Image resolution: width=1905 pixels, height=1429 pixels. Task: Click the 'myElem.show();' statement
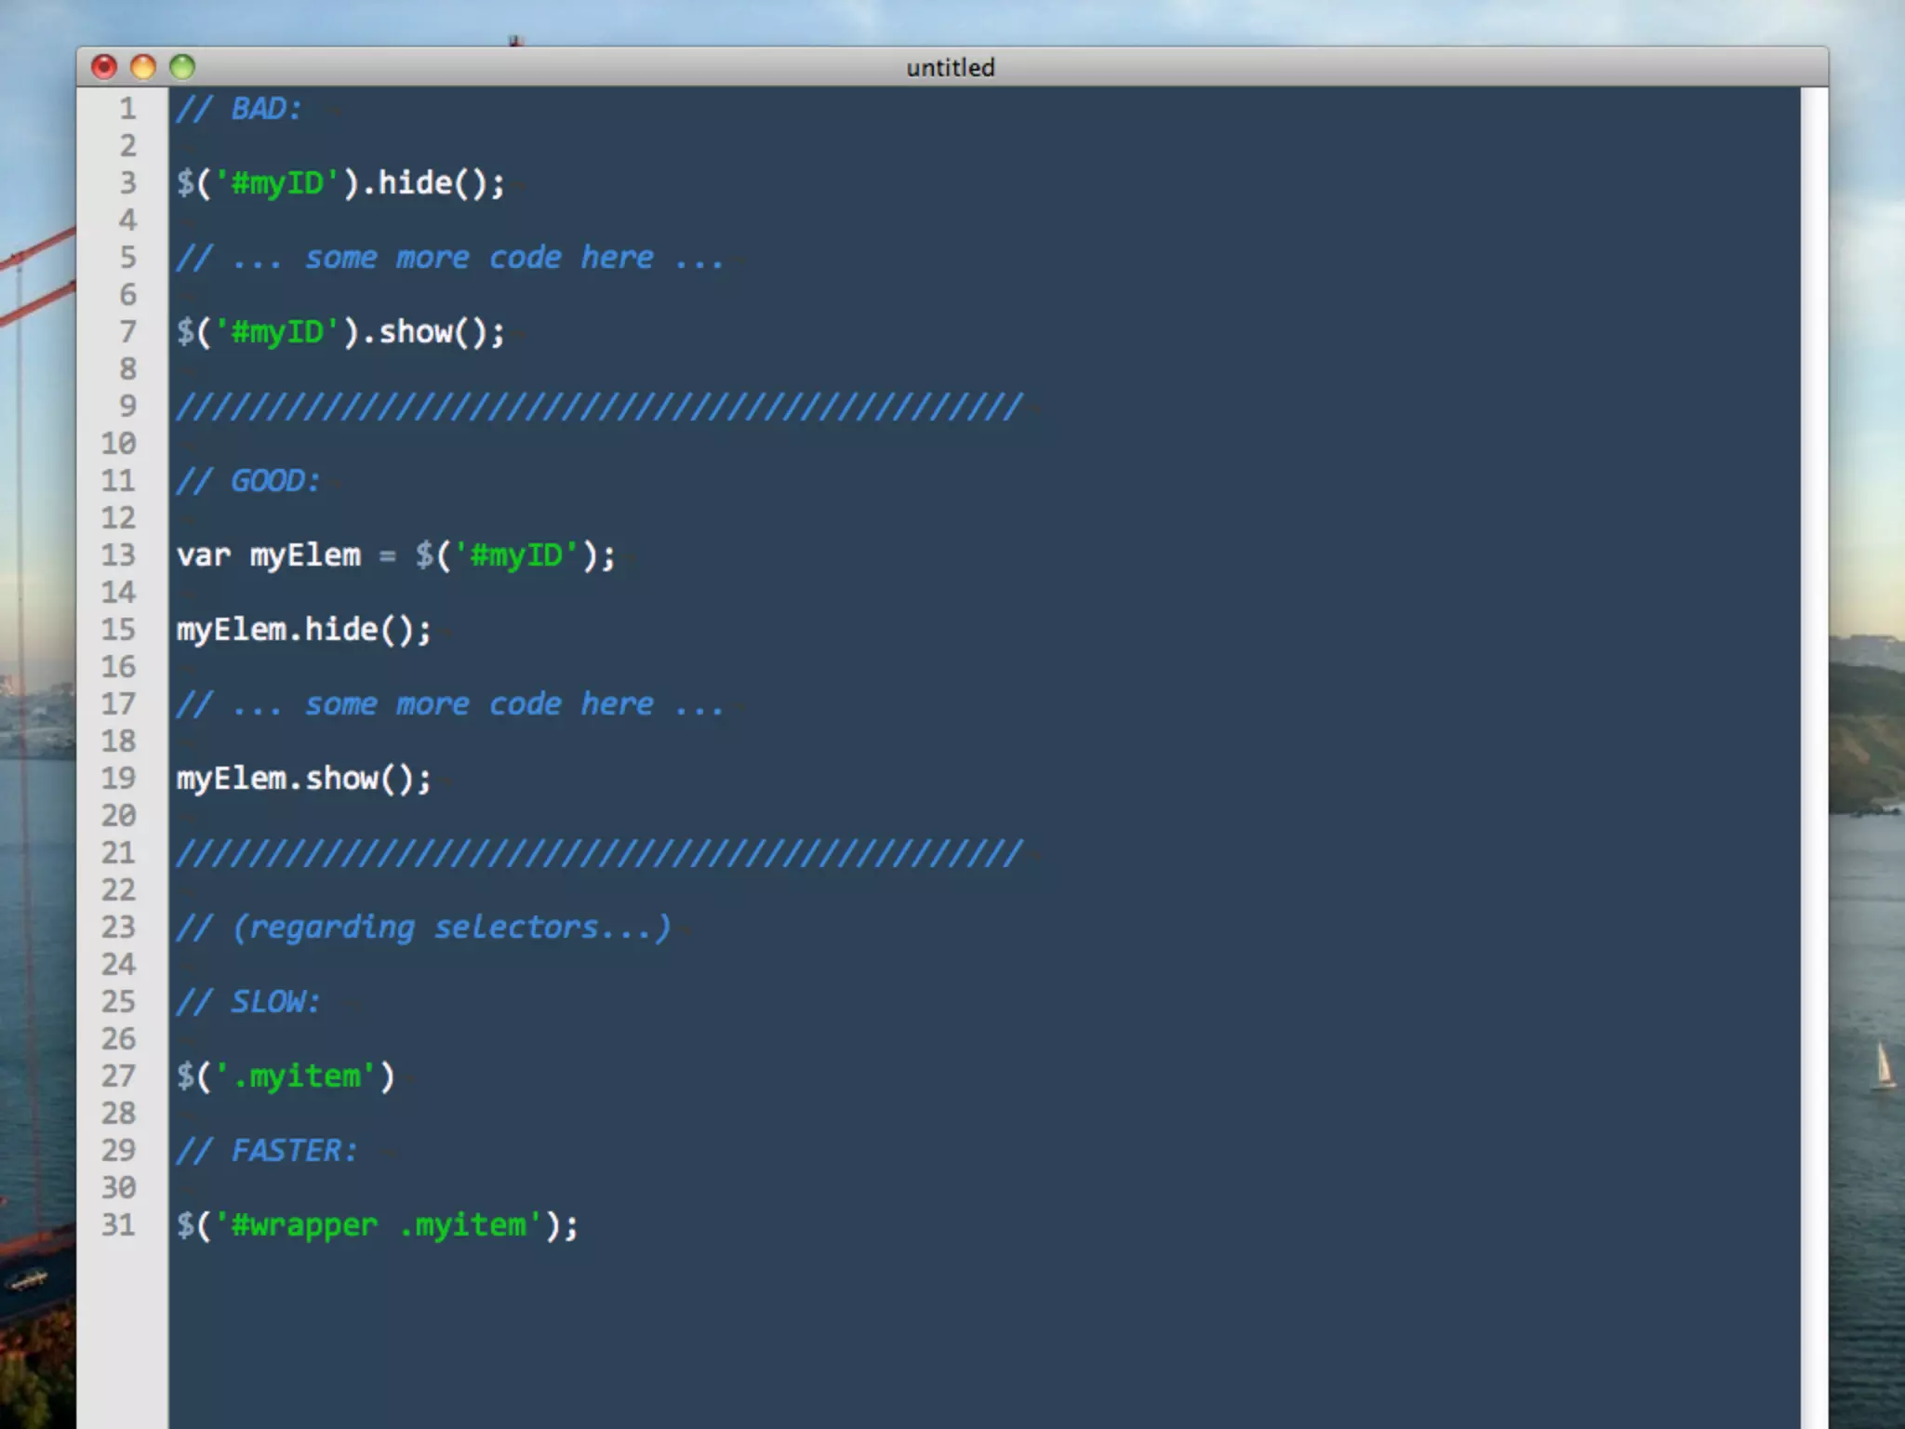pyautogui.click(x=303, y=779)
